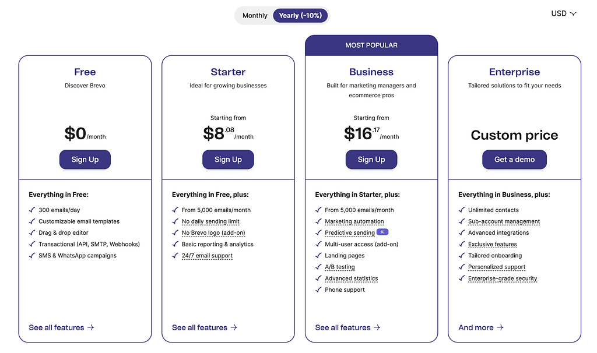Open the USD currency dropdown
Screen dimensions: 597x353
pyautogui.click(x=564, y=14)
